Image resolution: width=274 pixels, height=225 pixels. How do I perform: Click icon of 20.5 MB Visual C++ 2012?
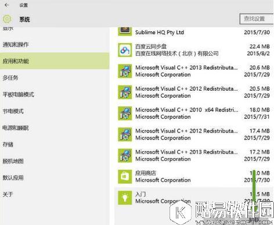125,92
